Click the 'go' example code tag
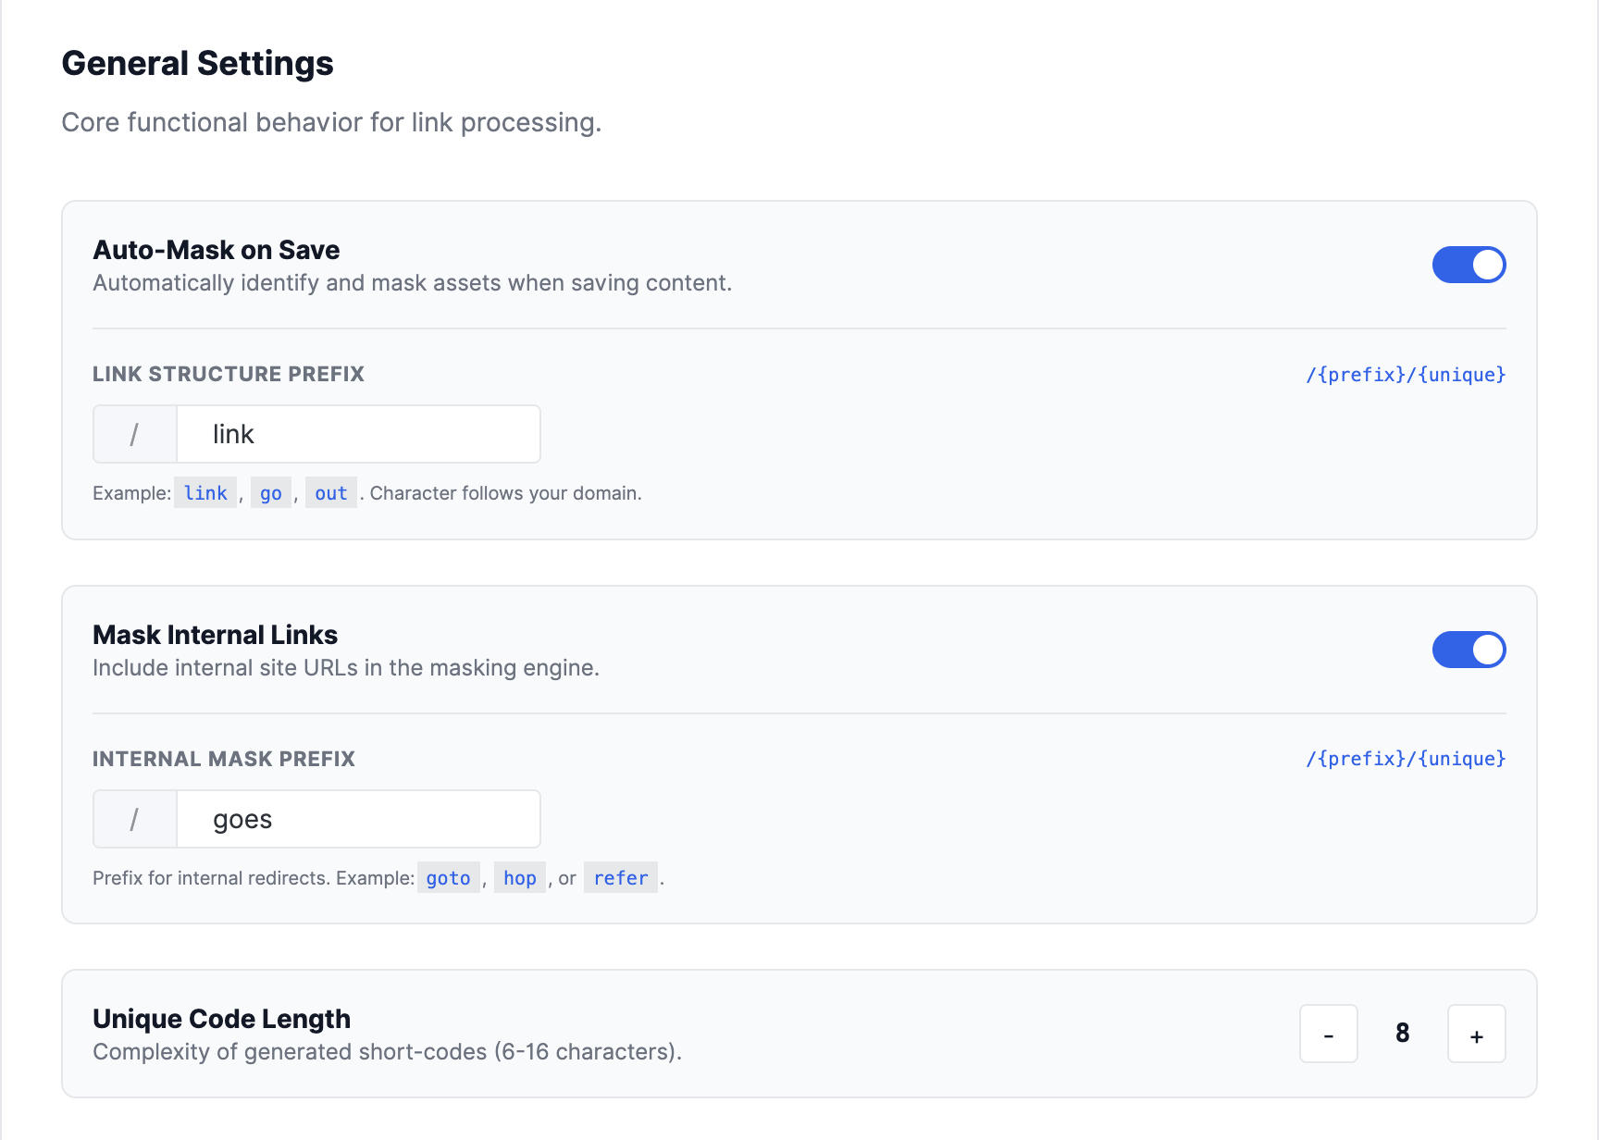Image resolution: width=1599 pixels, height=1140 pixels. tap(271, 493)
